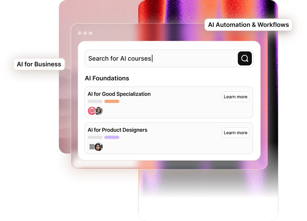Viewport: 307px width, 221px height.
Task: Open the AI for Good Specialization course title
Action: pyautogui.click(x=119, y=94)
